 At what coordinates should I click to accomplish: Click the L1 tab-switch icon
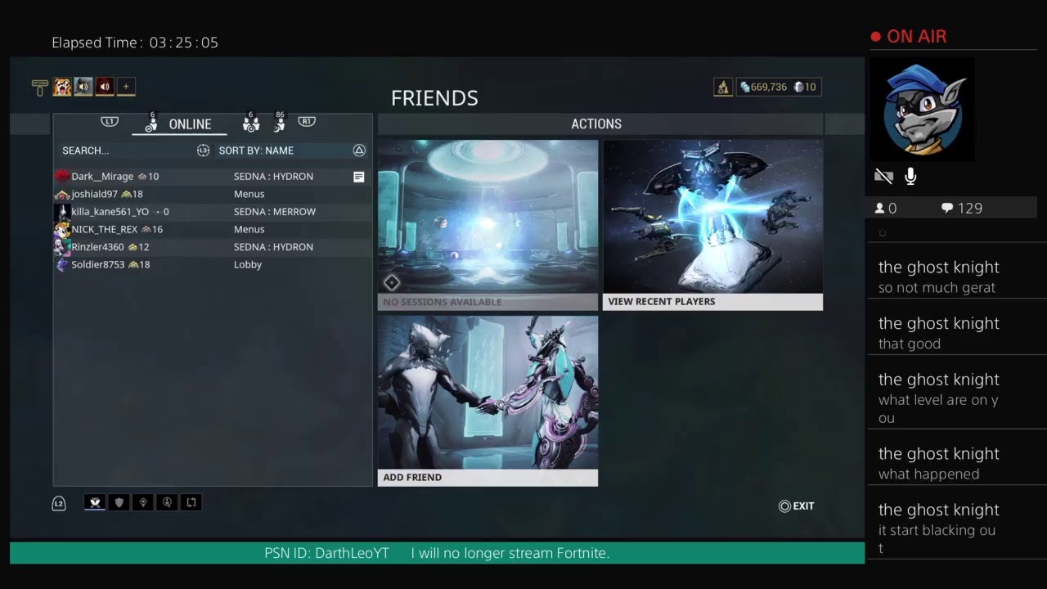pos(110,121)
